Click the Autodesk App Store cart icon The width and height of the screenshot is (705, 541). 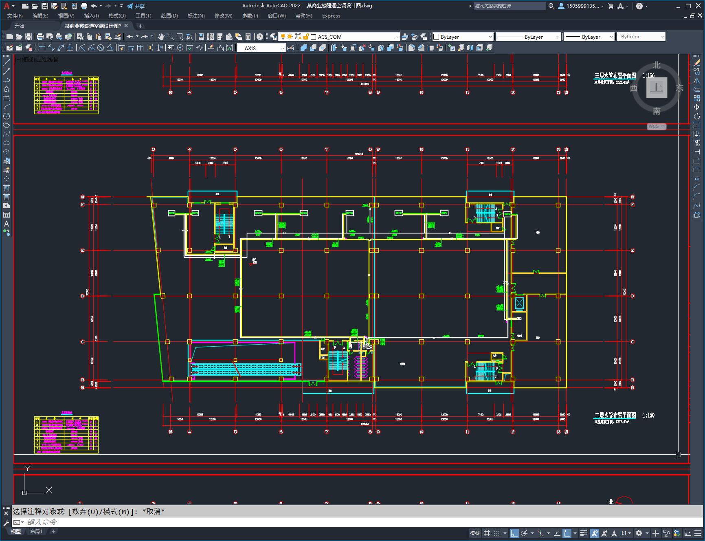coord(611,6)
